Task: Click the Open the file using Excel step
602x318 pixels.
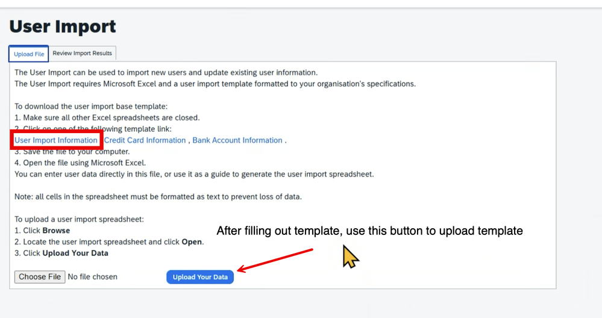Action: (x=80, y=163)
